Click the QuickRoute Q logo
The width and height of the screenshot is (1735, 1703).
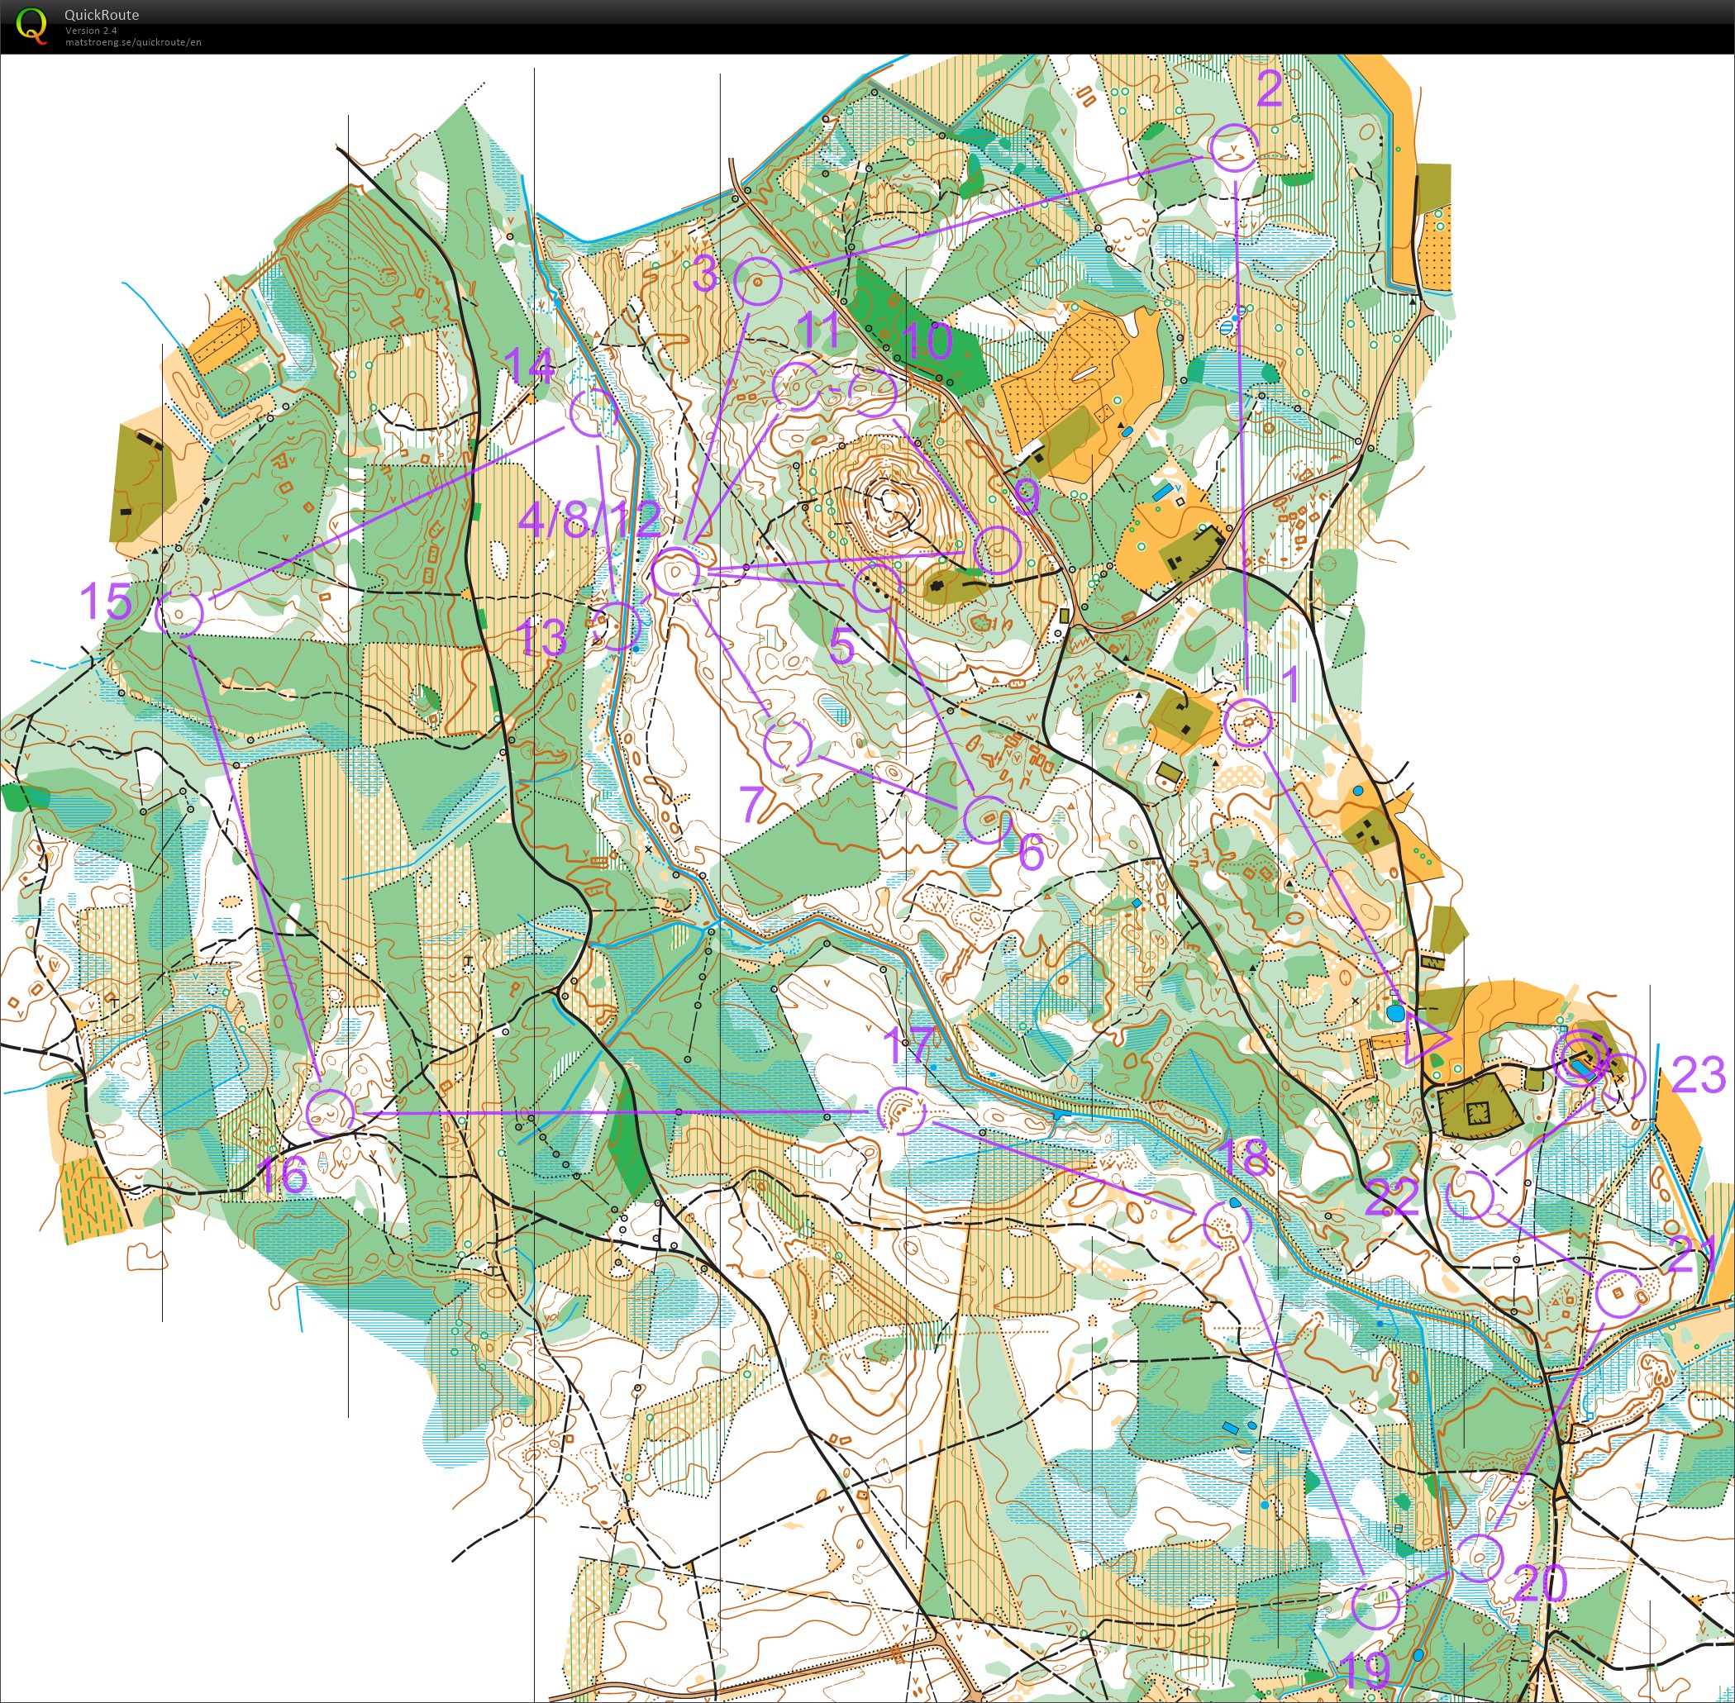(x=31, y=25)
